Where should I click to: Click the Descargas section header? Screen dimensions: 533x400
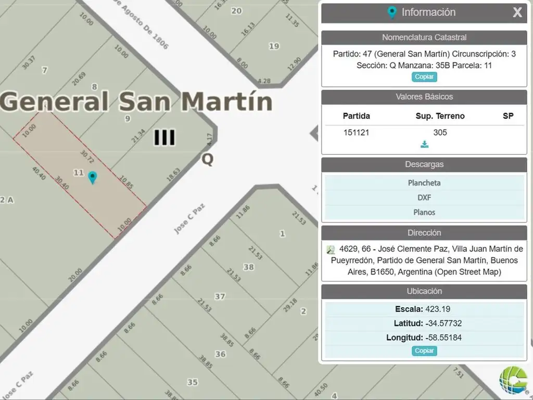pyautogui.click(x=424, y=165)
